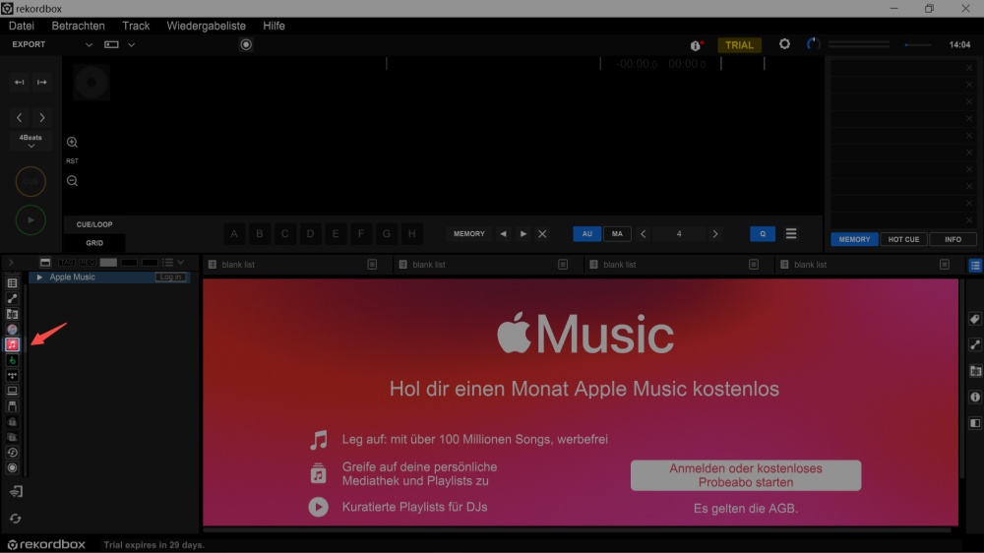Decrease loop beat value with left chevron

644,233
